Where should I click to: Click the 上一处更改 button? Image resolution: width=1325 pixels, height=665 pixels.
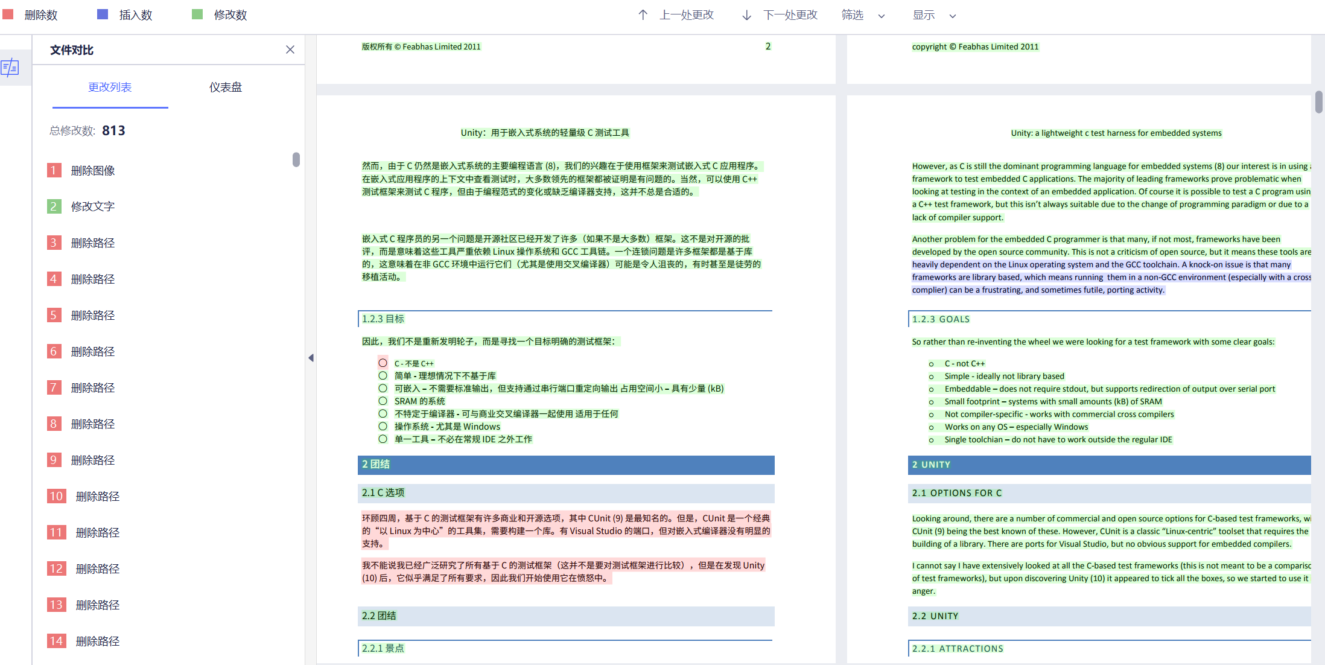(687, 15)
